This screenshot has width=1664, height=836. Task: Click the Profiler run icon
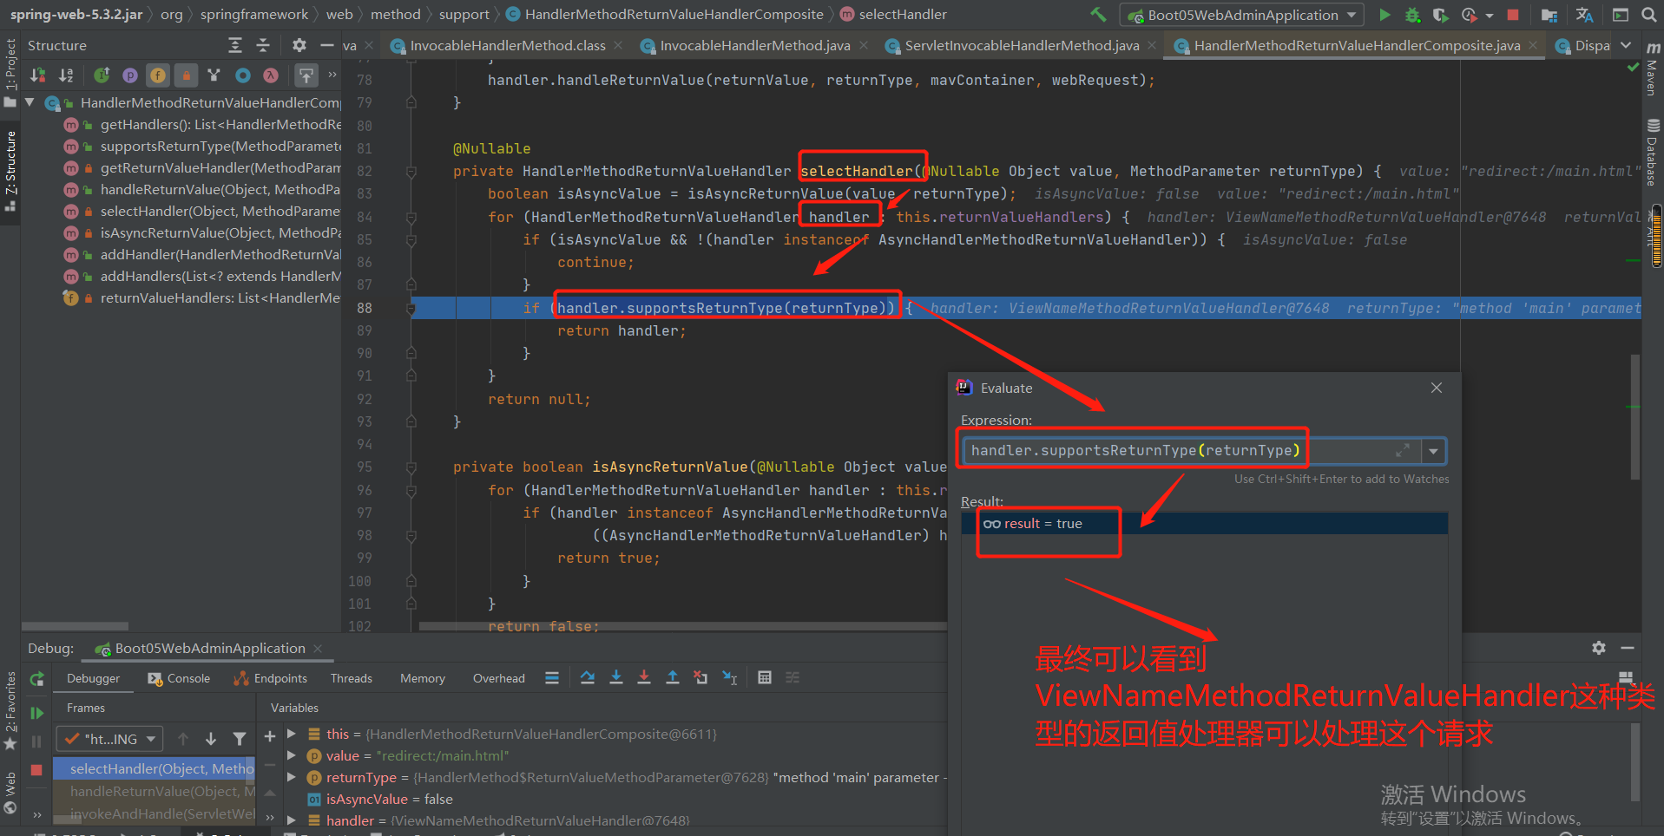point(1469,15)
